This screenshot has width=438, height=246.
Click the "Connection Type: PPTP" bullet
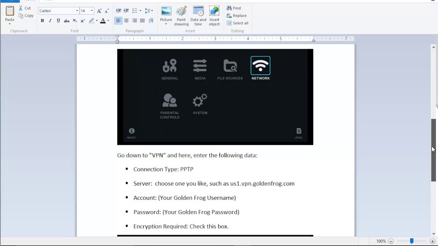[163, 169]
